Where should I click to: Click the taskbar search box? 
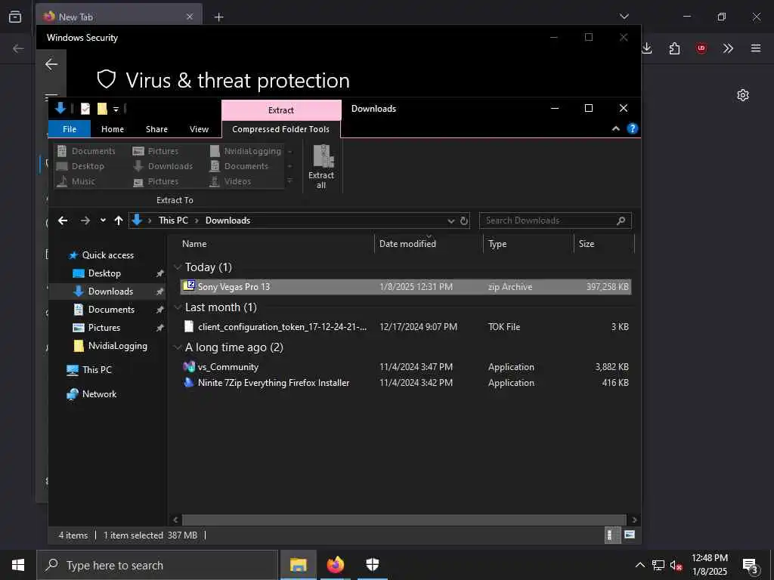(157, 565)
